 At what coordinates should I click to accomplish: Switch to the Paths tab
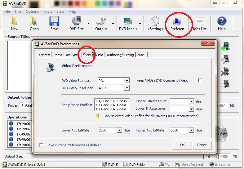(x=58, y=55)
